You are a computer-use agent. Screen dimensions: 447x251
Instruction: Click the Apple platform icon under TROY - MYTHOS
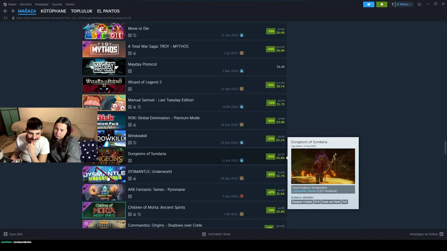[134, 53]
